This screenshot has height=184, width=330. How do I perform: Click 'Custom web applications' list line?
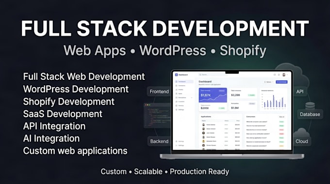point(75,151)
